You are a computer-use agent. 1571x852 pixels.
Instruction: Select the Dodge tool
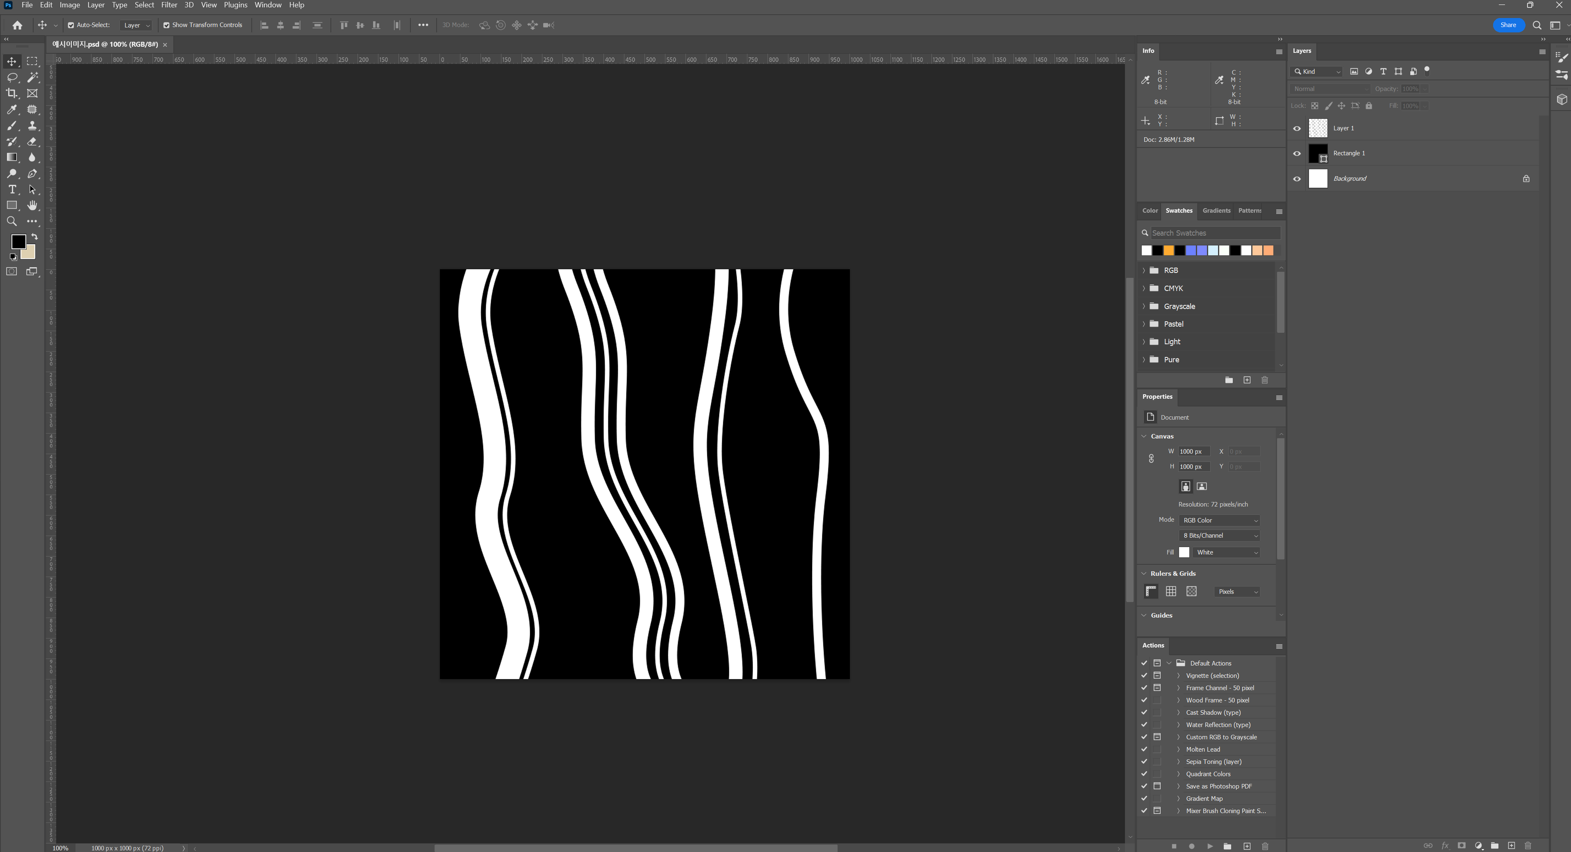11,174
